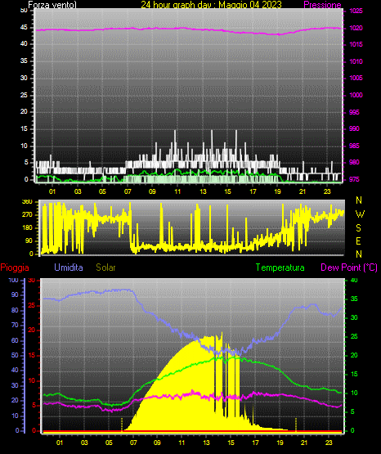Image resolution: width=381 pixels, height=454 pixels.
Task: Click the 40 temperature axis value
Action: pos(354,280)
